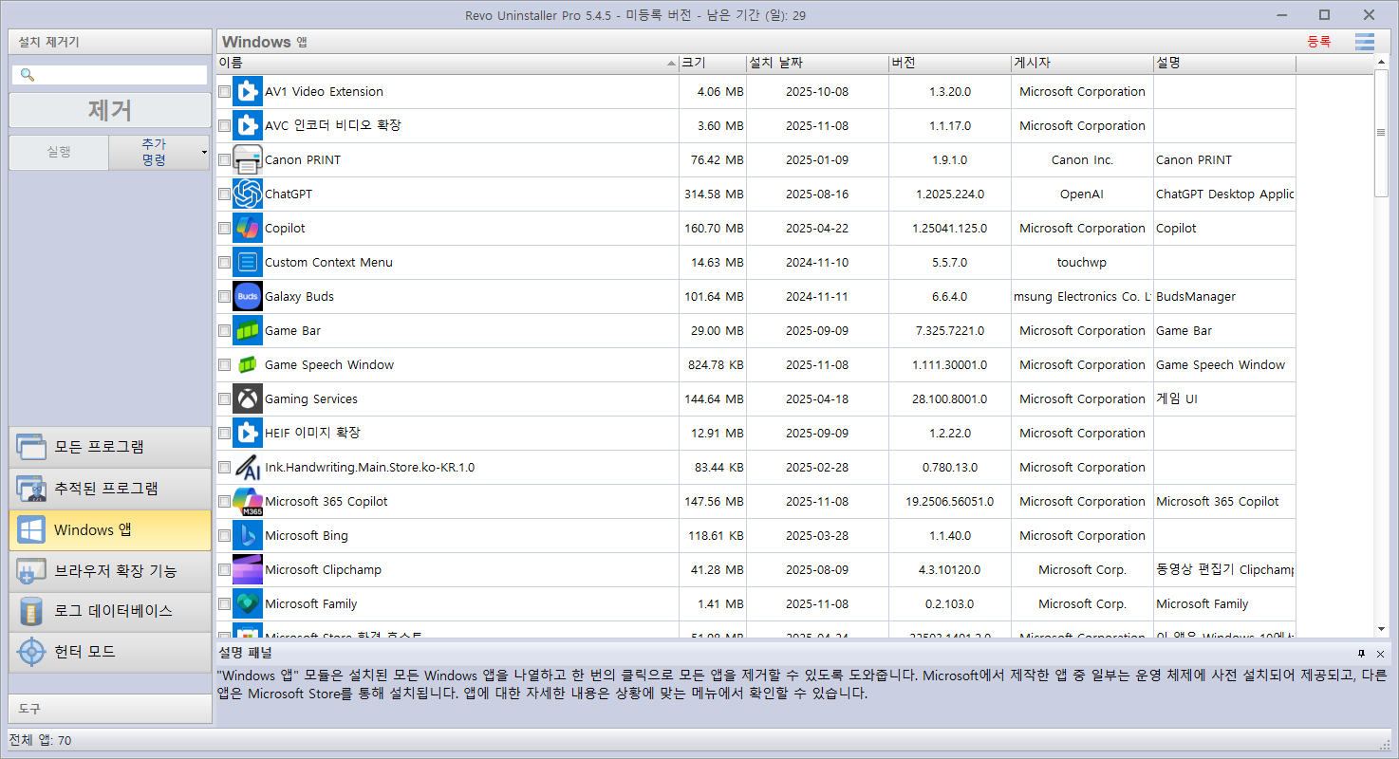
Task: Click the Ink.Handwriting app icon
Action: [x=248, y=468]
